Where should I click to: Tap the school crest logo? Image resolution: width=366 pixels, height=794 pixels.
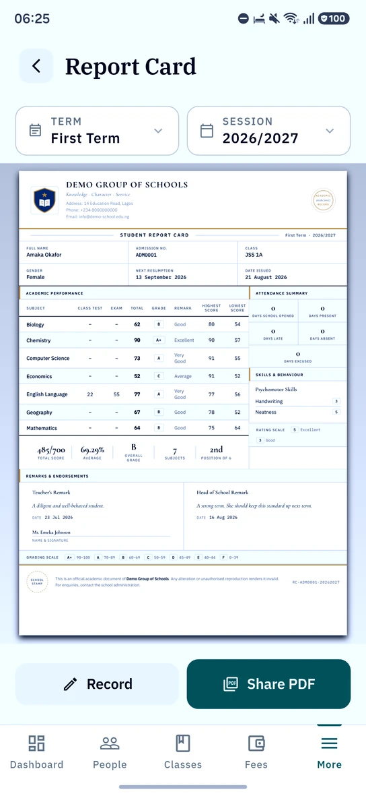pyautogui.click(x=44, y=200)
